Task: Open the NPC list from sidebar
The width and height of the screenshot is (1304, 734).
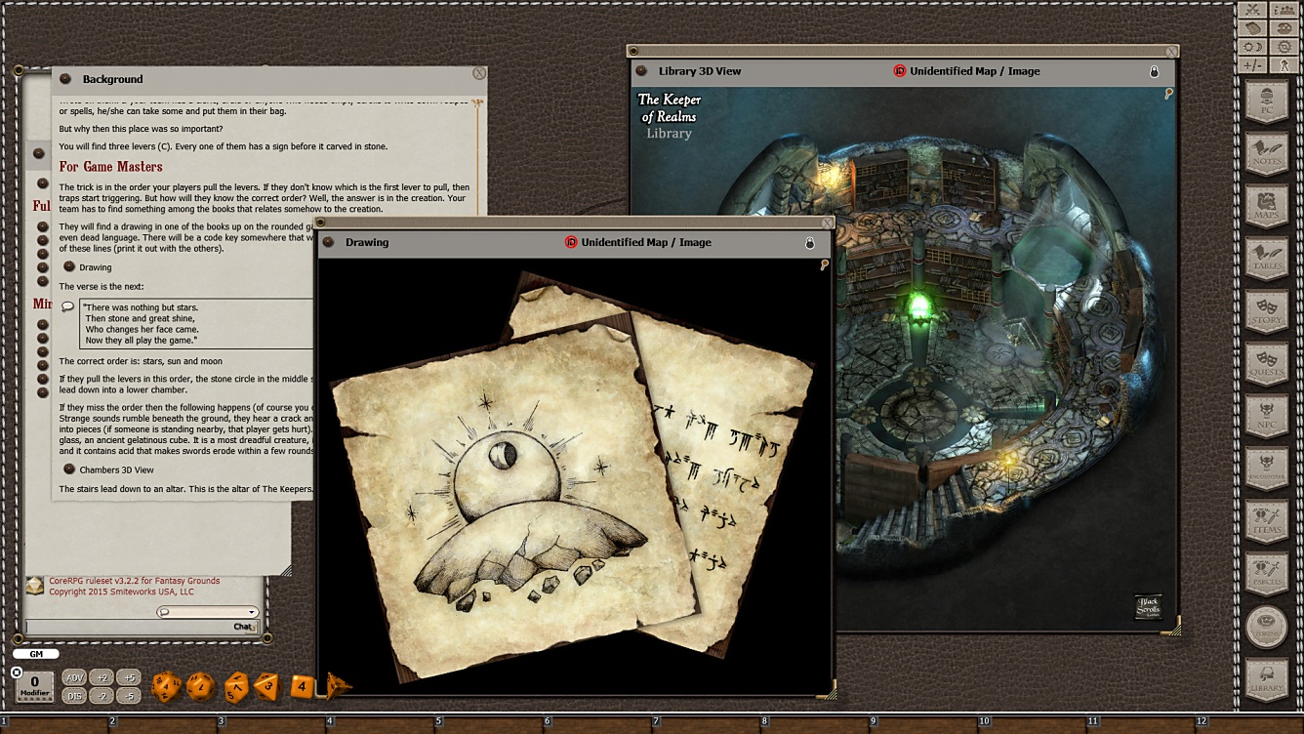Action: tap(1267, 416)
